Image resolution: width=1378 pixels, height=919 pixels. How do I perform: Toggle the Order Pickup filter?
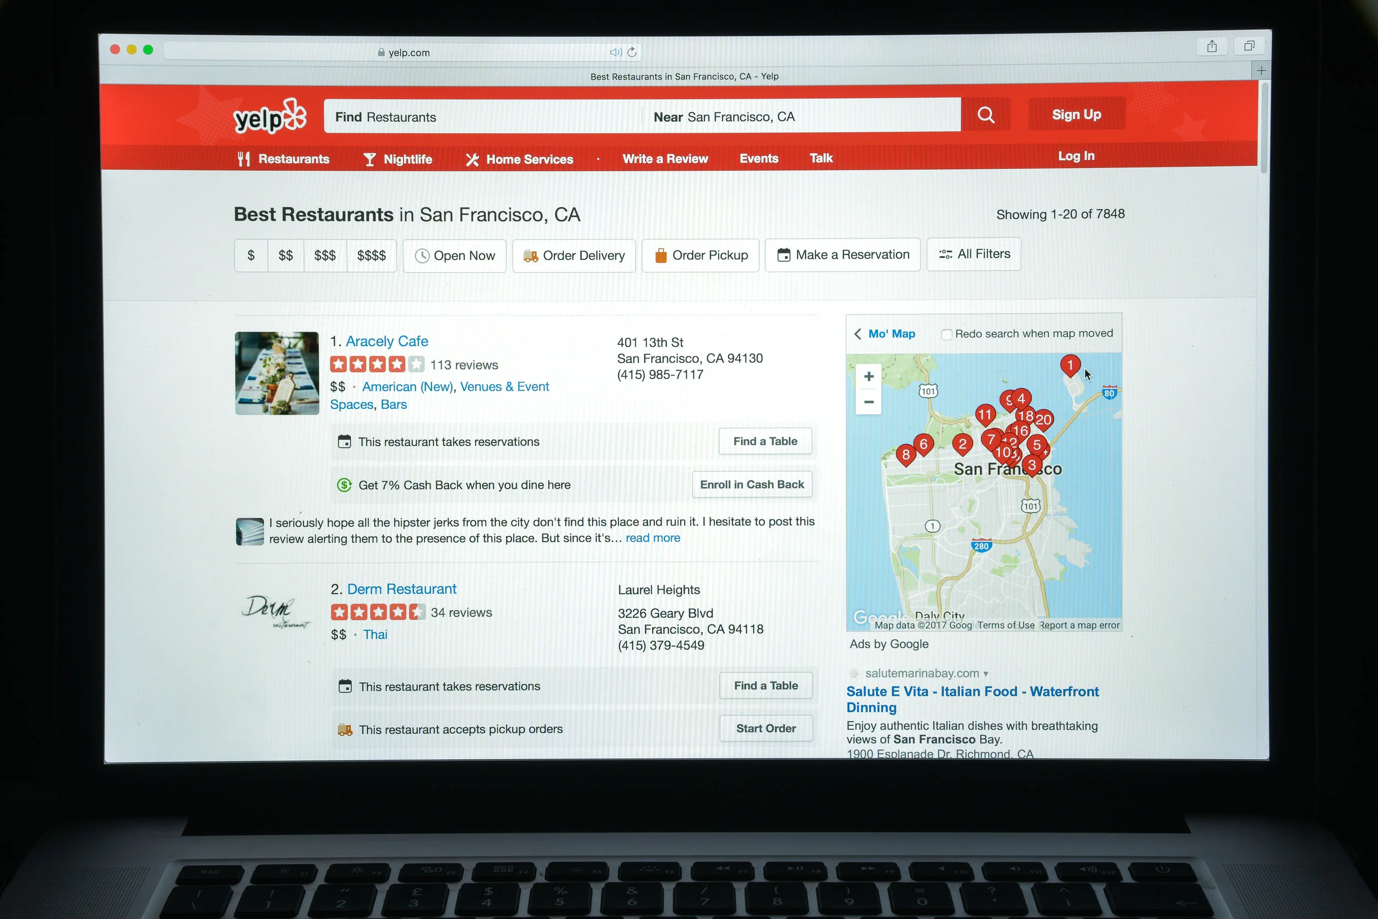tap(700, 255)
